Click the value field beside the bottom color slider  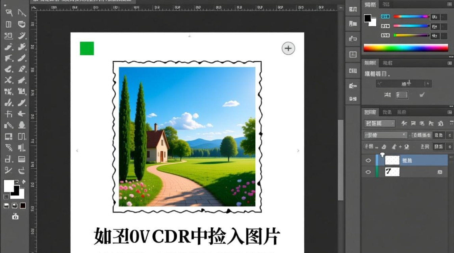(x=435, y=36)
